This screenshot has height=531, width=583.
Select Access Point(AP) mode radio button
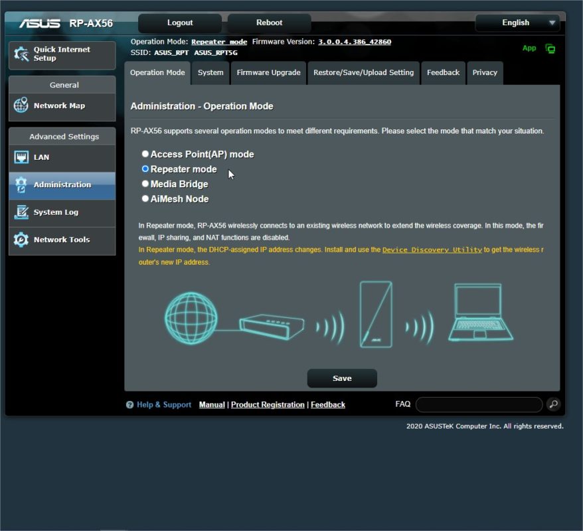(x=145, y=154)
